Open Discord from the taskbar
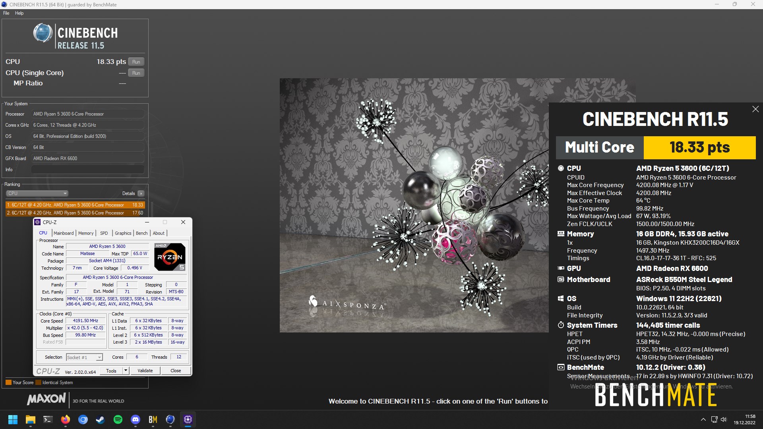 point(136,419)
